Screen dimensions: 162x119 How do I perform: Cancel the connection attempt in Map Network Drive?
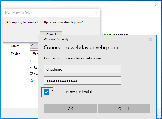(51, 33)
